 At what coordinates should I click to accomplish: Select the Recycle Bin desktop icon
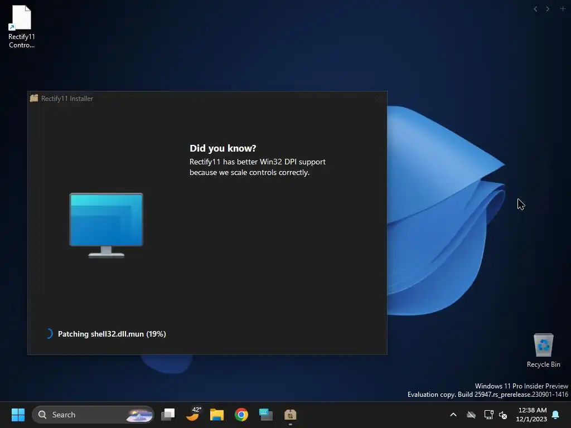coord(543,351)
